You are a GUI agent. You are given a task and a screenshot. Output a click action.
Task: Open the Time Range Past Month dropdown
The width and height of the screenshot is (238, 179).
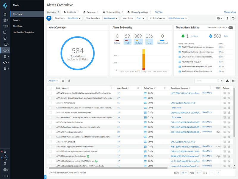pyautogui.click(x=74, y=18)
